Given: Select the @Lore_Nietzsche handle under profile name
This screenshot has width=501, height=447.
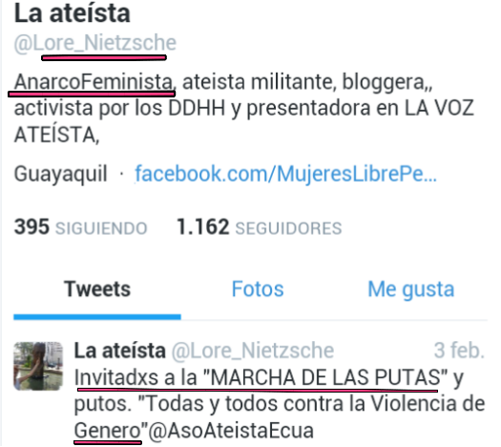Looking at the screenshot, I should [94, 43].
